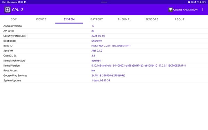
Task: Tap the CPU-Z chip logo icon
Action: 8,10
